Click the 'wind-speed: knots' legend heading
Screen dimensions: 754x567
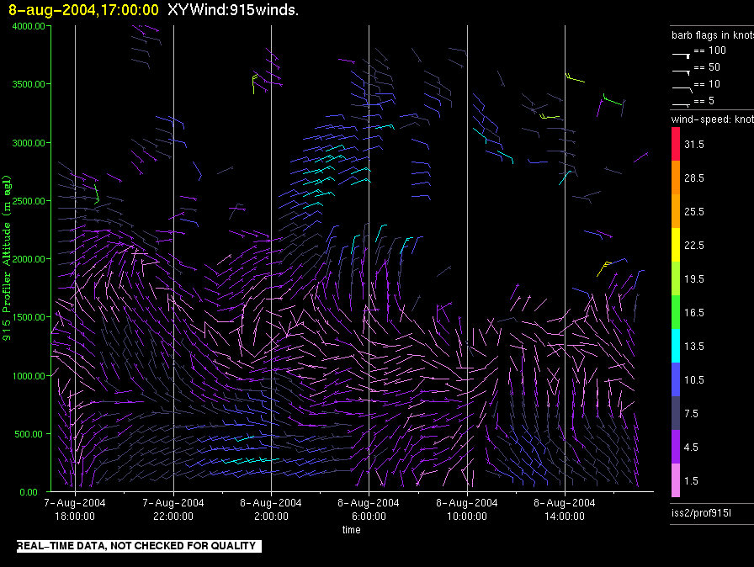point(713,119)
